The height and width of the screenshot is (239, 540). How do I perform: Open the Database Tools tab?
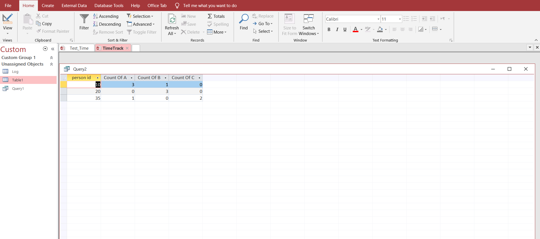tap(109, 6)
